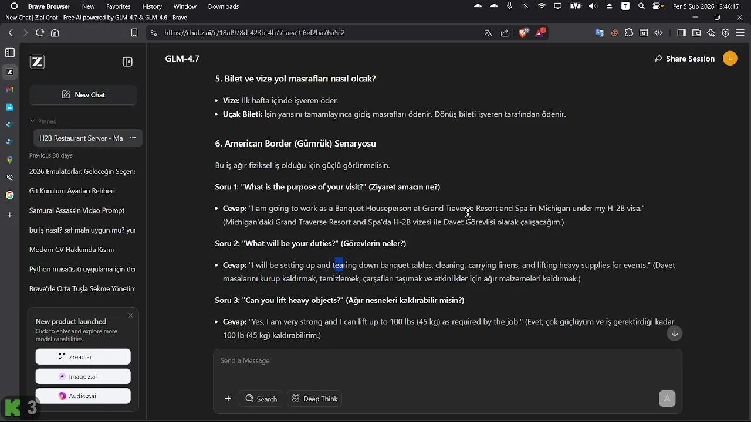
Task: Open Brave Wallet
Action: (696, 33)
